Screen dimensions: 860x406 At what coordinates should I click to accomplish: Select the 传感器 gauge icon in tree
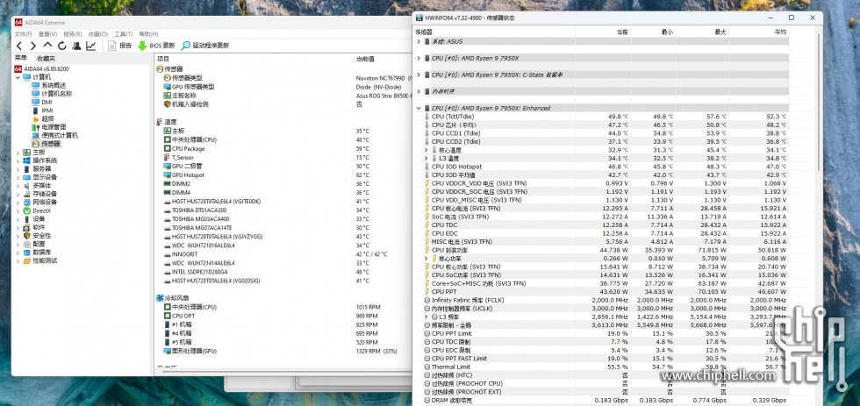36,144
